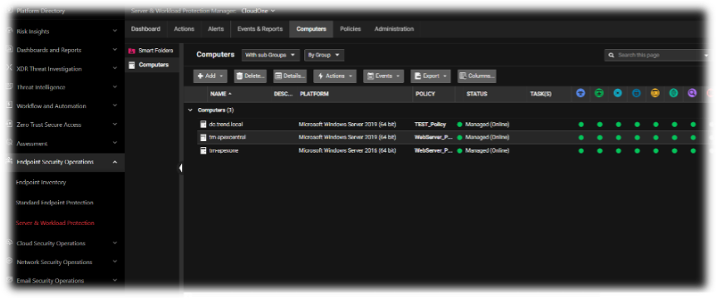Expand Risk Insights in the sidebar

[115, 31]
